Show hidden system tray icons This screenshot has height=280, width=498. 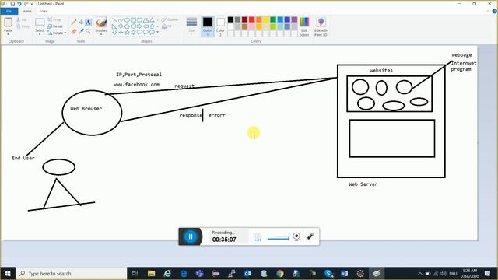pyautogui.click(x=420, y=273)
